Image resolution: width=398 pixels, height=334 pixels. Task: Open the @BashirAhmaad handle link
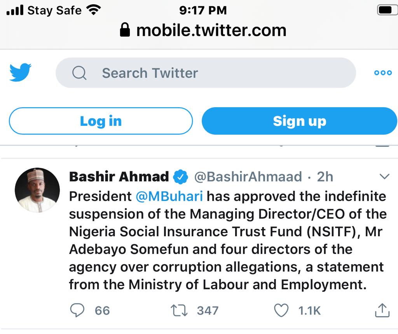pos(248,177)
